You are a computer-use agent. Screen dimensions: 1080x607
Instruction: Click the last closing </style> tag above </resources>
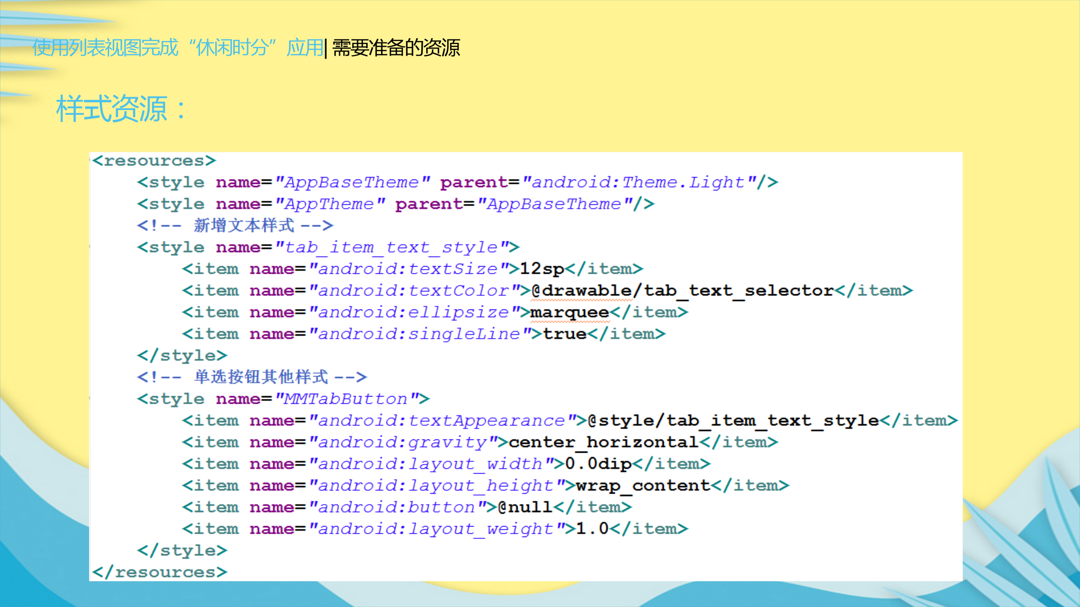click(182, 551)
